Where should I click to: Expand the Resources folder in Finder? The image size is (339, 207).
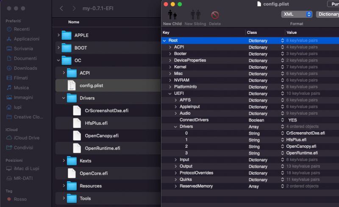(x=64, y=185)
